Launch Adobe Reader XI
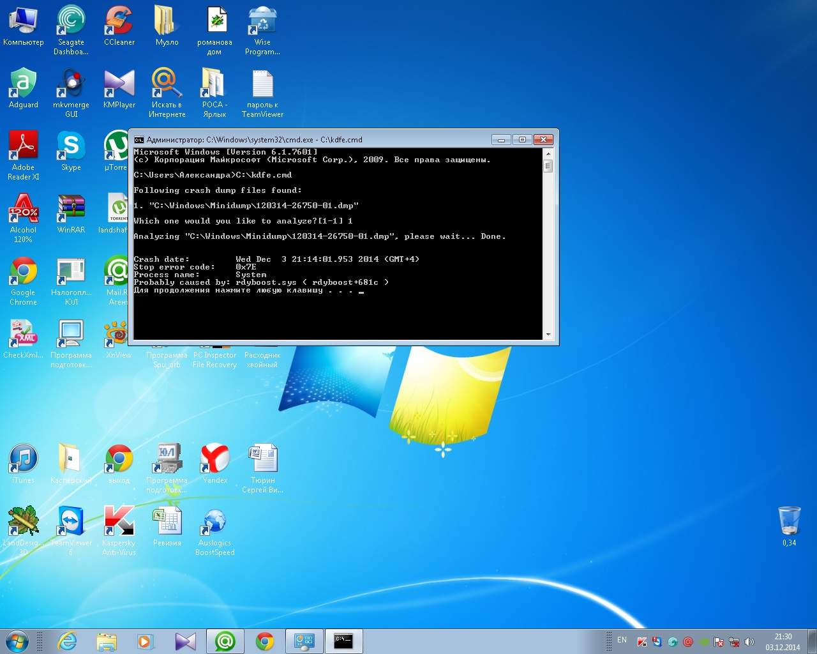The width and height of the screenshot is (817, 654). 23,155
